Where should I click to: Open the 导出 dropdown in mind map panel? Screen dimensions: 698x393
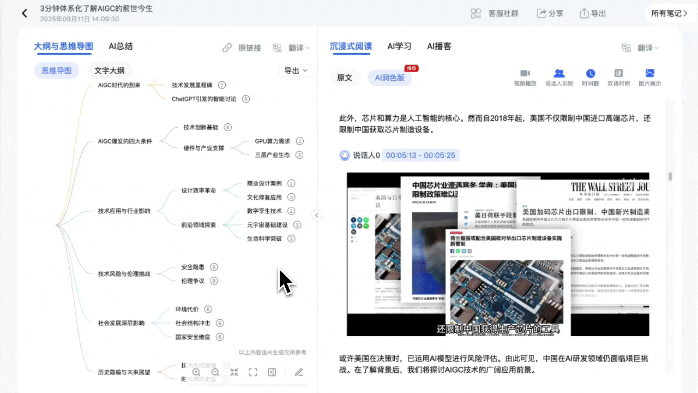pos(296,70)
